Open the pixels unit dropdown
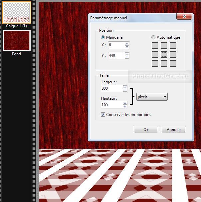This screenshot has width=201, height=202. point(152,97)
